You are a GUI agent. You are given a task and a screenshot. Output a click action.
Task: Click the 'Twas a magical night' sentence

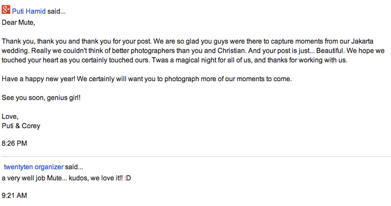[250, 60]
